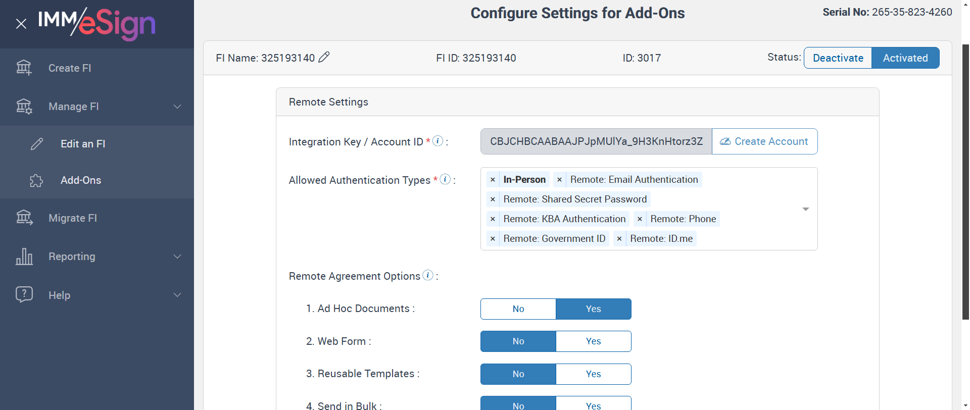The height and width of the screenshot is (410, 970).
Task: Click the Create Account button
Action: click(x=764, y=141)
